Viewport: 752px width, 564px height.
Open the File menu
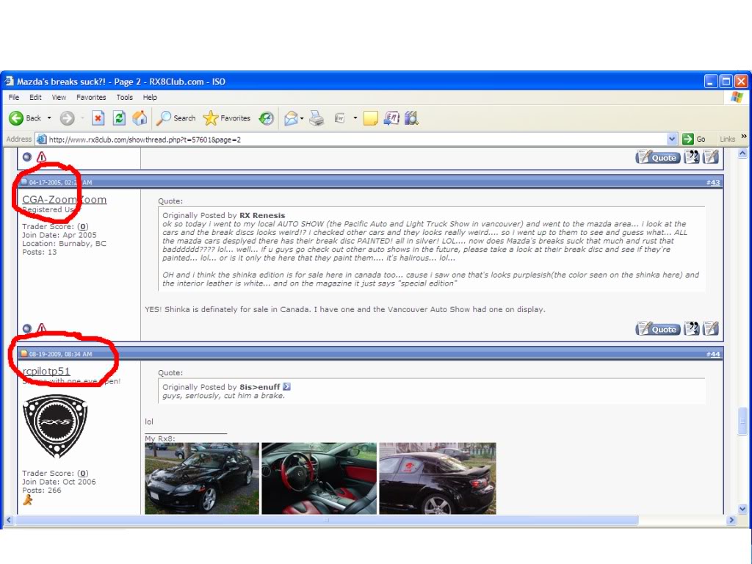[x=14, y=97]
